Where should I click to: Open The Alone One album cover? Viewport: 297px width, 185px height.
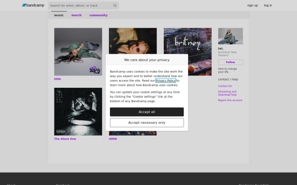(78, 111)
